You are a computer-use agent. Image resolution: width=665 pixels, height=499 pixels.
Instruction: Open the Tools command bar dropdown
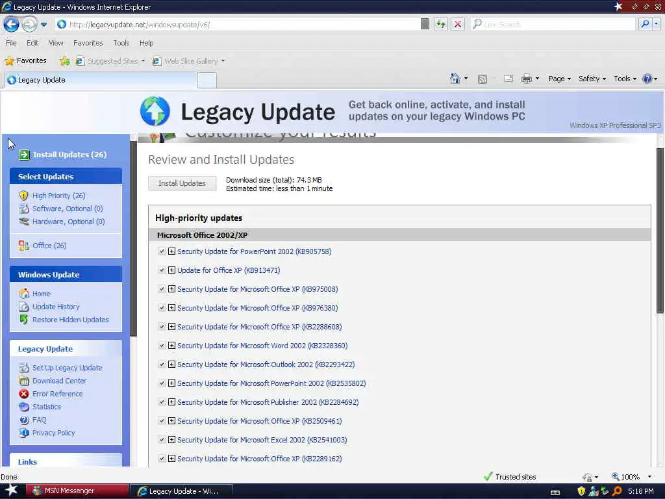625,79
